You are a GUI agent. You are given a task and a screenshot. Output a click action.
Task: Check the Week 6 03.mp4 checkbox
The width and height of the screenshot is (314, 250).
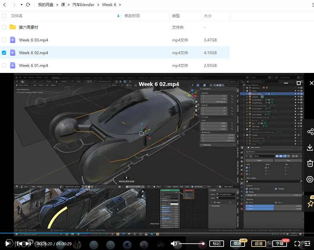coord(4,40)
